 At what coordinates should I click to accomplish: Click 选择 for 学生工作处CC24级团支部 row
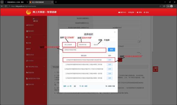coord(110,69)
